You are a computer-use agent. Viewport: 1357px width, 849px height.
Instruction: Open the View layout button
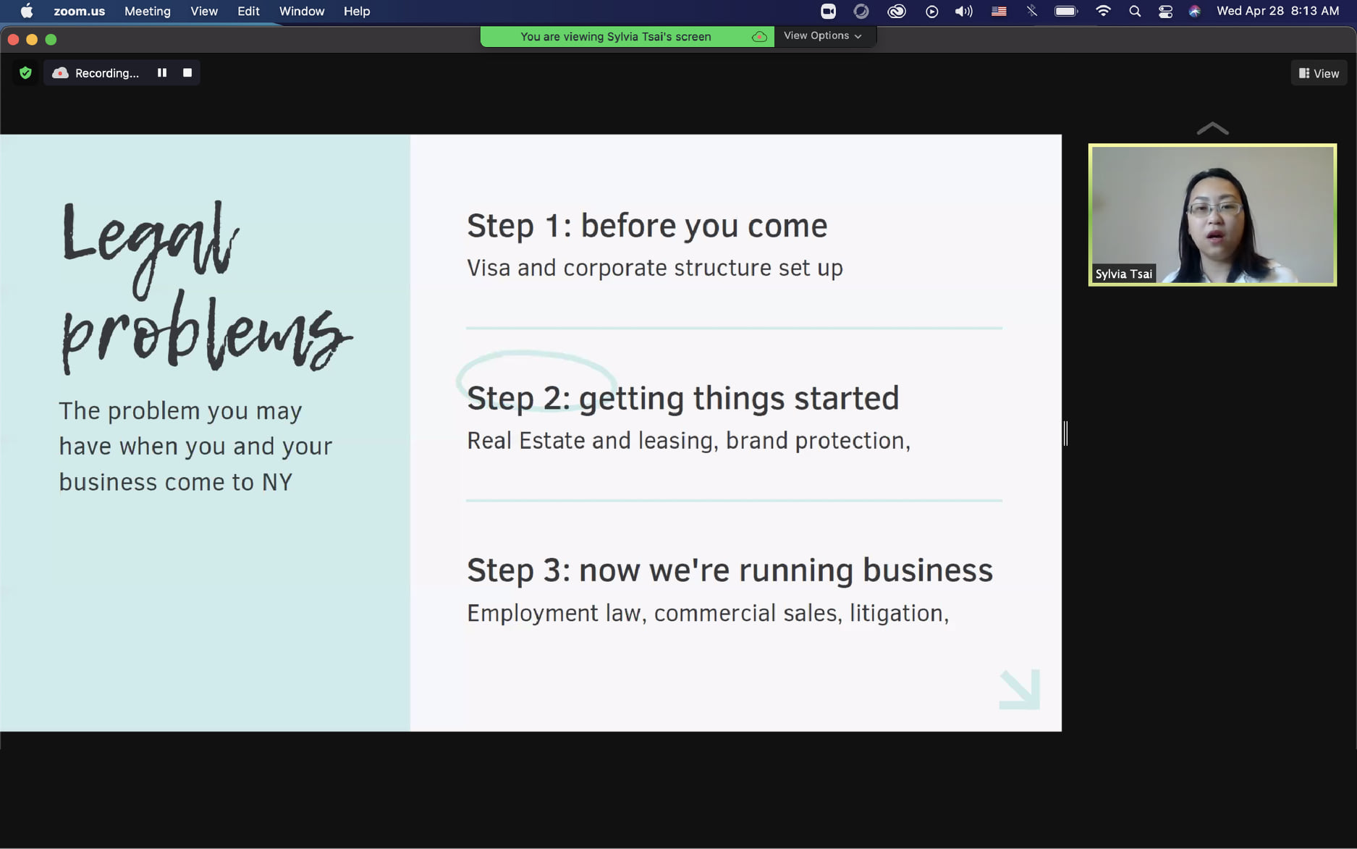pos(1319,73)
